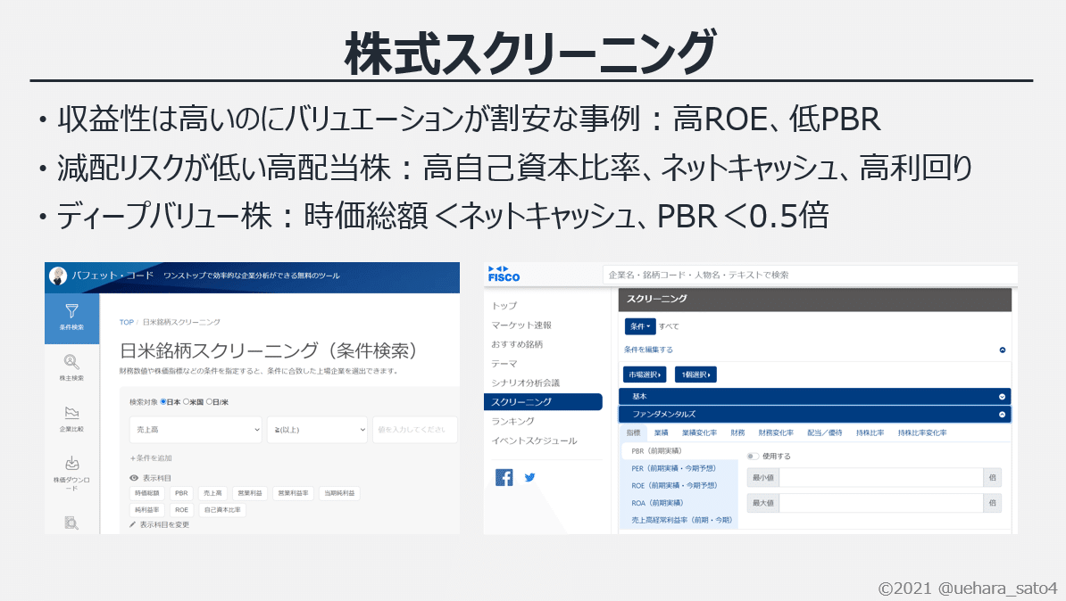Focus the 最小値 input field
Image resolution: width=1066 pixels, height=601 pixels.
point(881,478)
